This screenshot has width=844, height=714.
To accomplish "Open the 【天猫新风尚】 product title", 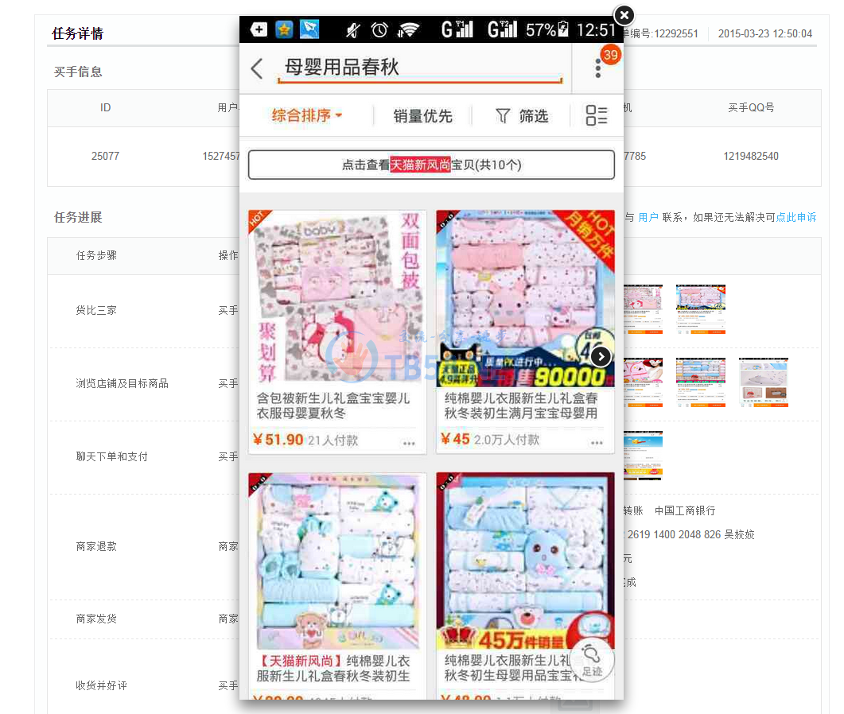I will (334, 668).
